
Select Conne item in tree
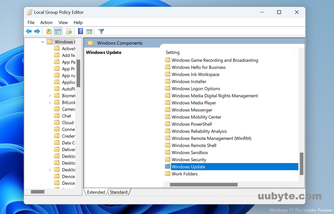[x=68, y=129]
